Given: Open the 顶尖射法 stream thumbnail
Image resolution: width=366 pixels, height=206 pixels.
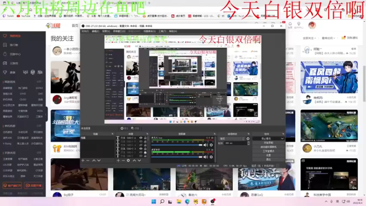Looking at the screenshot, I should coord(267,176).
